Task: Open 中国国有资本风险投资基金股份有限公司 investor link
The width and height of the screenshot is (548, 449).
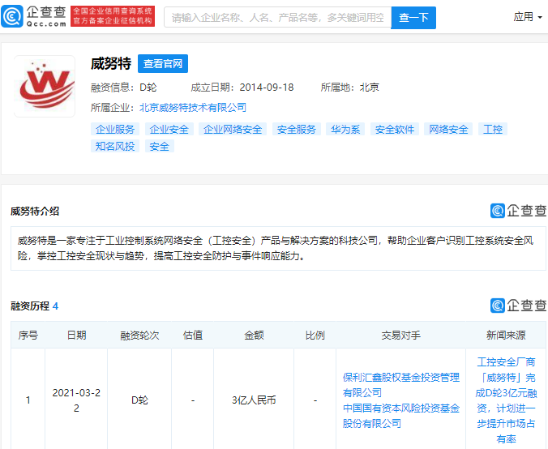Action: click(x=400, y=416)
